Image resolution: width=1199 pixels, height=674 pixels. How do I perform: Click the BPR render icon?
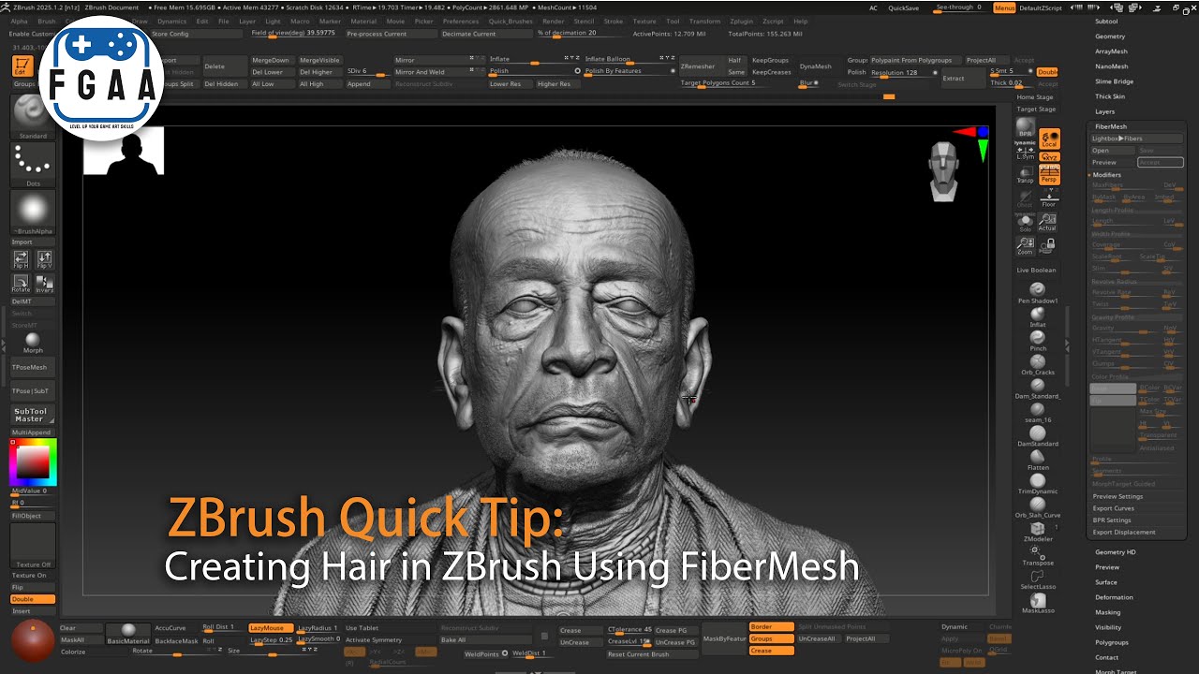click(1026, 129)
